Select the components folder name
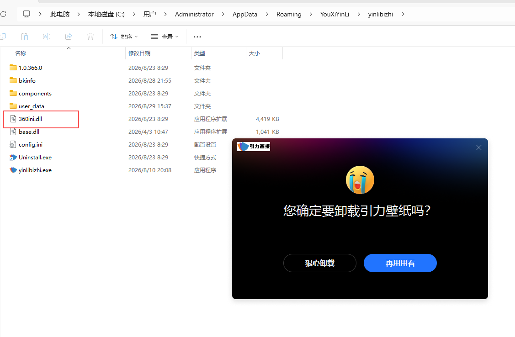This screenshot has height=337, width=515. (x=35, y=93)
